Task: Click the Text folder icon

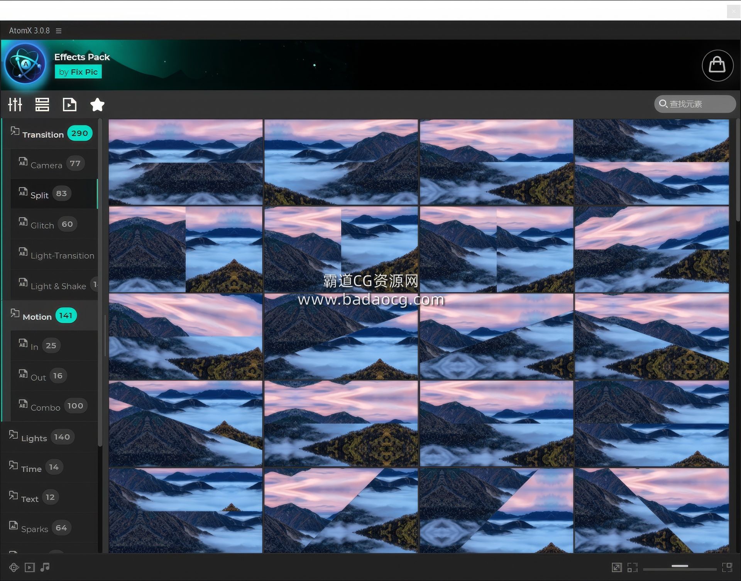Action: tap(14, 495)
